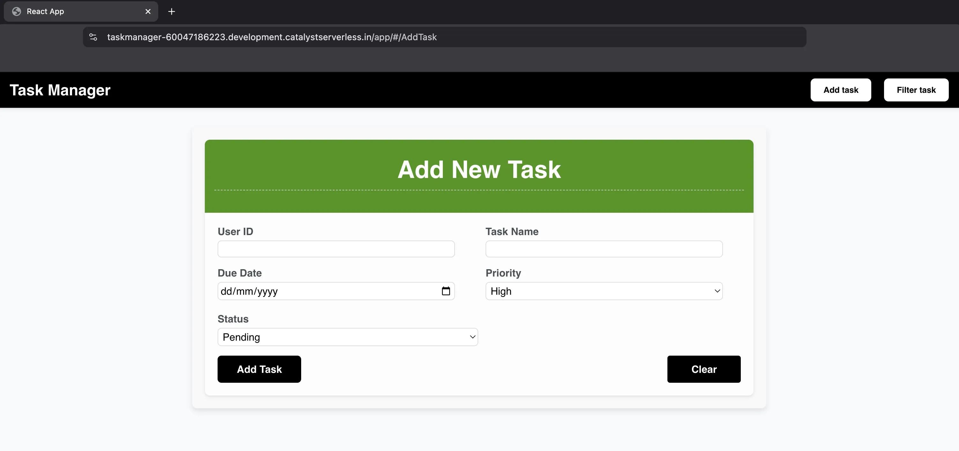
Task: Click the Task Manager header title
Action: [x=60, y=90]
